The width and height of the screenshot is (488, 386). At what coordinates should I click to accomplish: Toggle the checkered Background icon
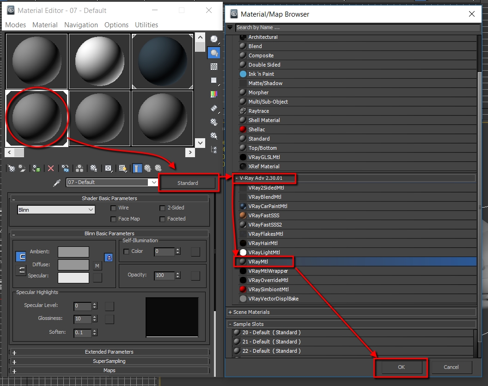pos(214,67)
